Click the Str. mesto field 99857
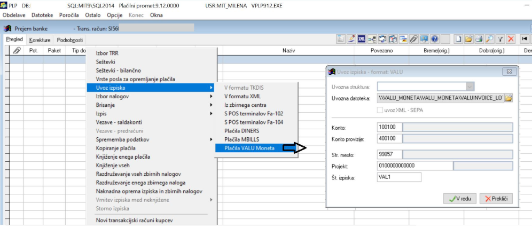 [389, 155]
